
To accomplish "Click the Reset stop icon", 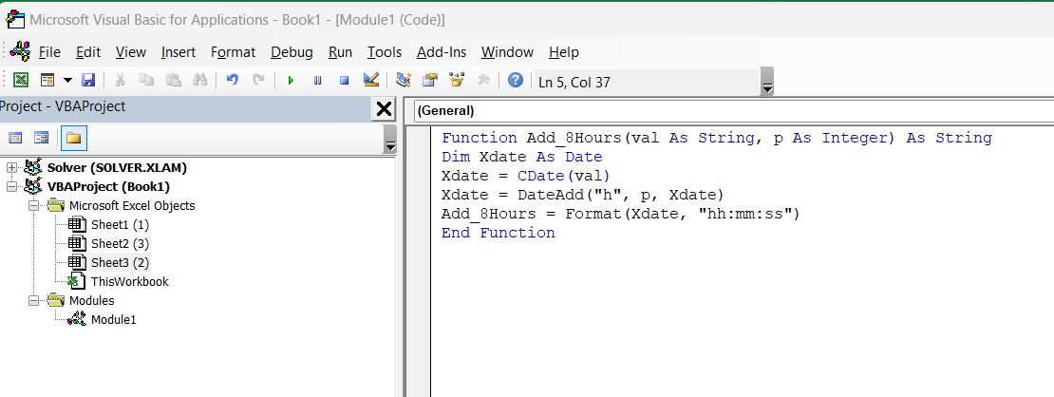I will tap(344, 80).
